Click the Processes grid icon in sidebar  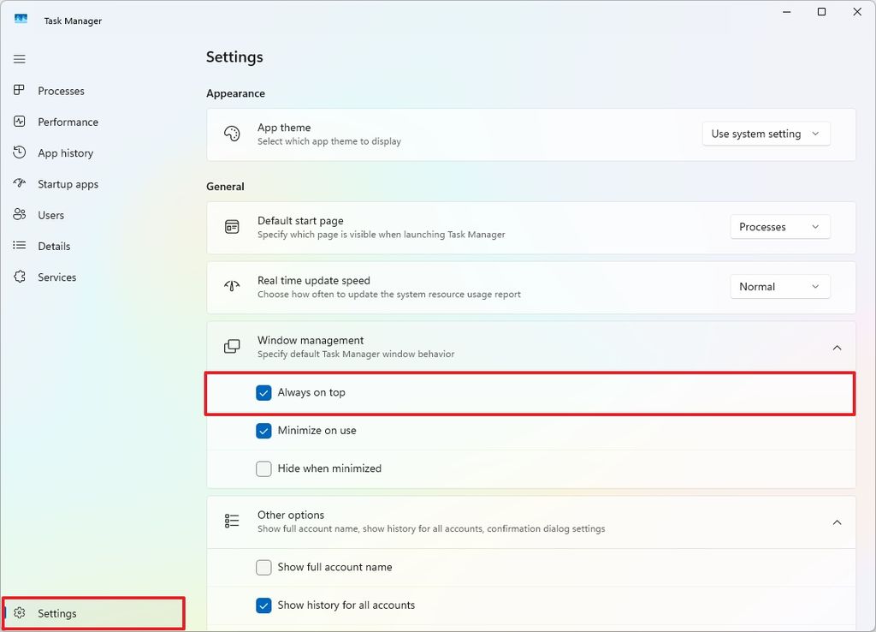coord(20,90)
